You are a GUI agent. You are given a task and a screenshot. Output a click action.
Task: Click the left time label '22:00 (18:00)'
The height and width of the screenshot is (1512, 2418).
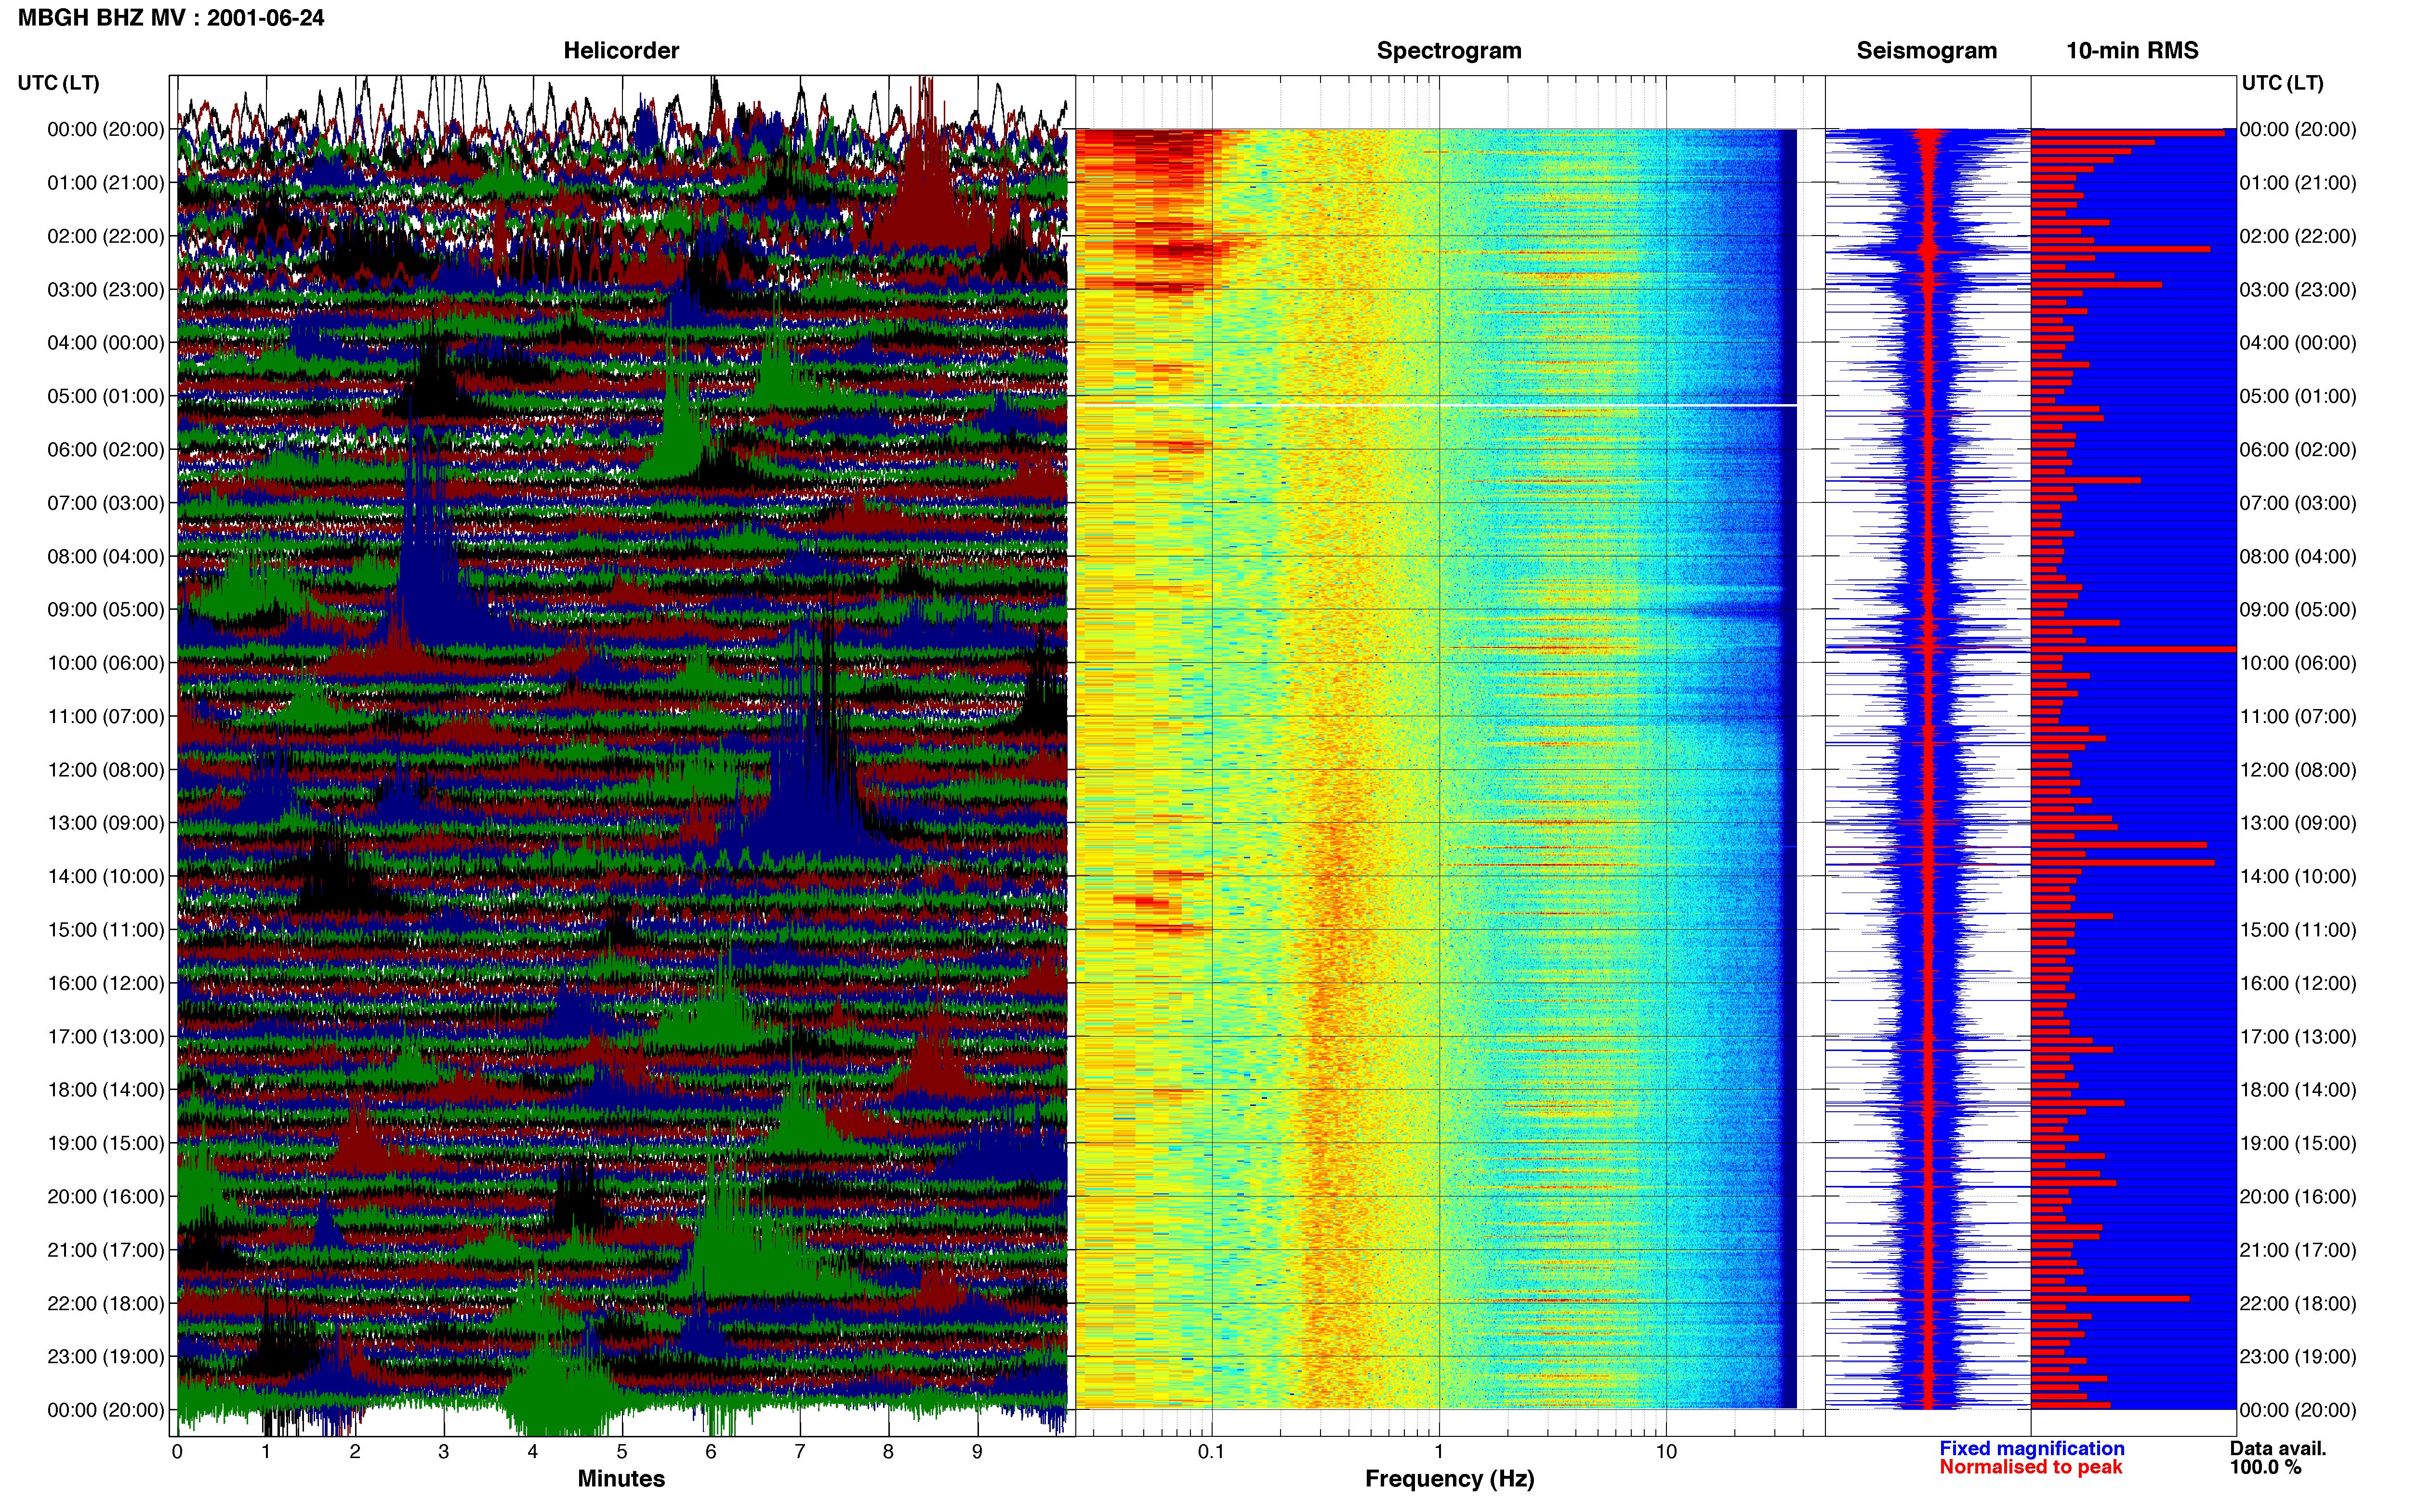[106, 1304]
